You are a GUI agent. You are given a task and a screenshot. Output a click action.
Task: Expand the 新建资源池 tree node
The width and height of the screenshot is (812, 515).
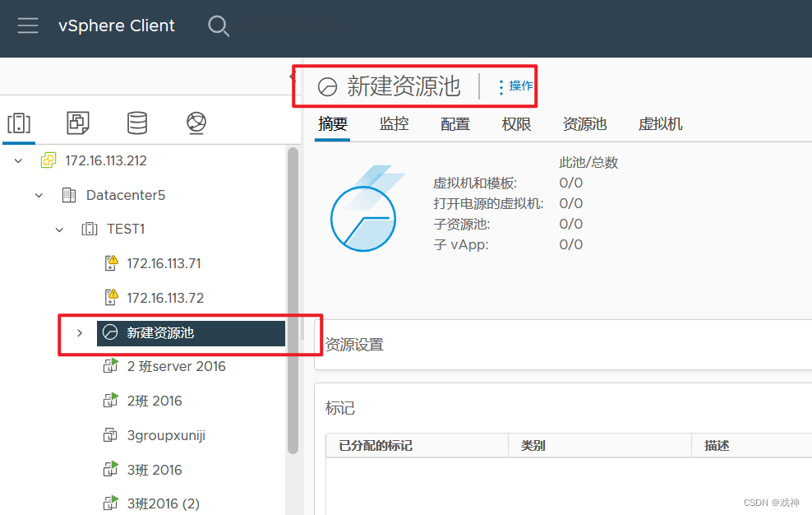tap(79, 332)
